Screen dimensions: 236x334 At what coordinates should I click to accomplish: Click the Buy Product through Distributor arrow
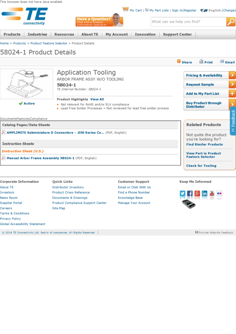click(x=232, y=105)
